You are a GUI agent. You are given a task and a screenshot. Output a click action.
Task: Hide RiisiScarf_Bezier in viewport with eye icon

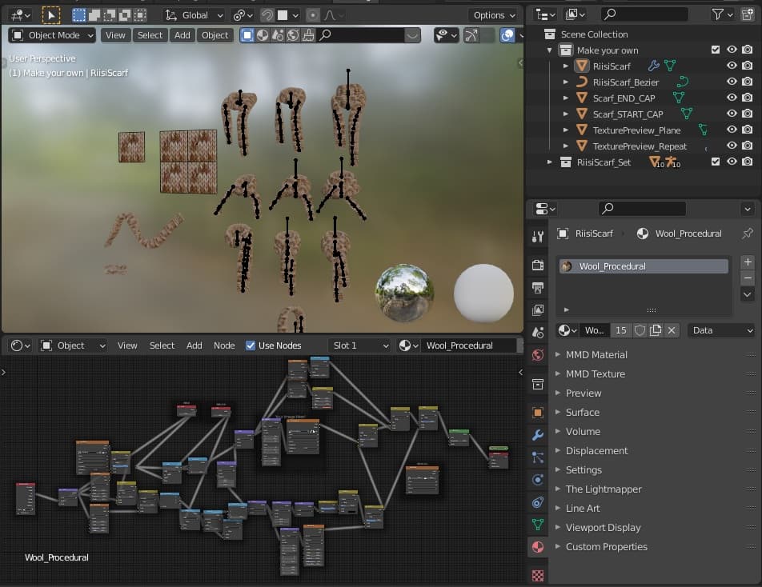coord(731,82)
